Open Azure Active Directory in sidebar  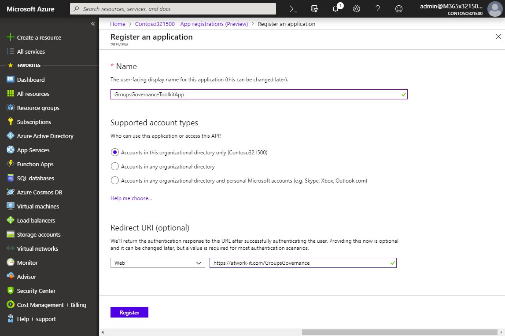(45, 136)
